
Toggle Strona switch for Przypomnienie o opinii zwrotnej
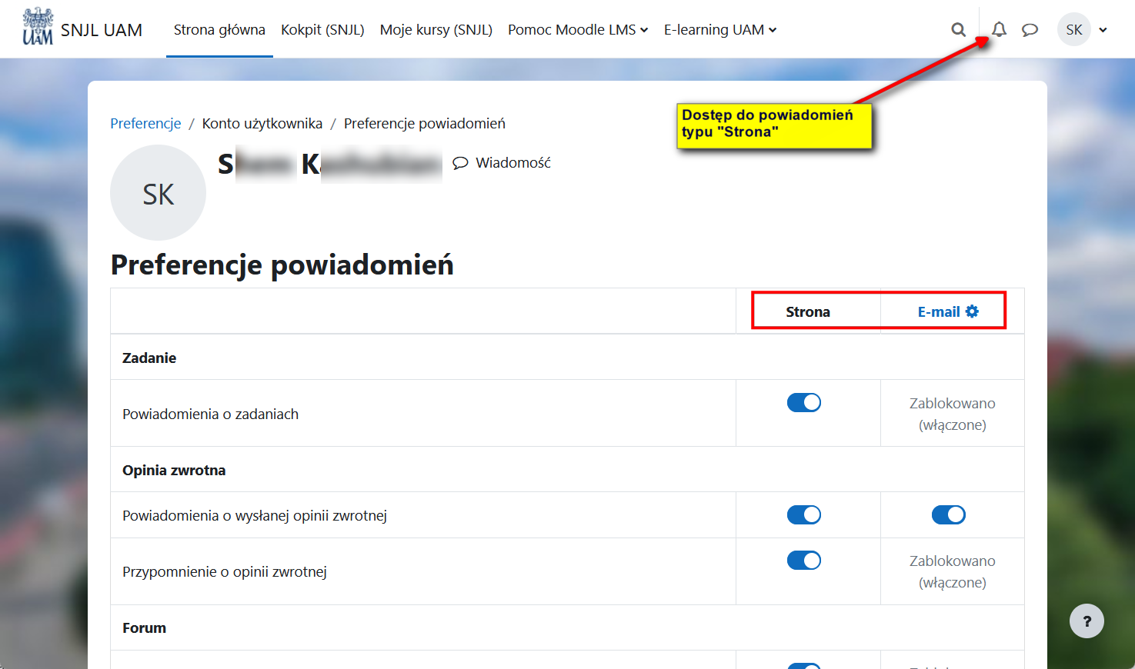804,561
